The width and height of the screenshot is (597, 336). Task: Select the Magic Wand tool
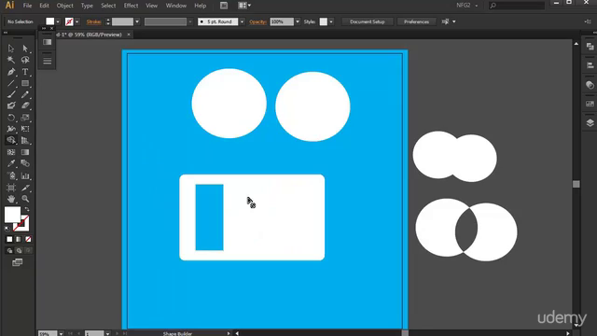click(x=11, y=60)
